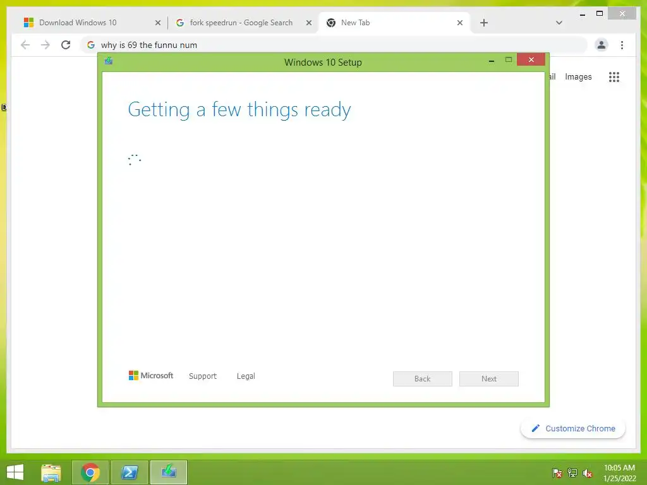
Task: Open network status tray icon
Action: [572, 473]
